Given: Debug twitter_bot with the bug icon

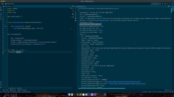Looking at the screenshot, I should pos(165,4).
